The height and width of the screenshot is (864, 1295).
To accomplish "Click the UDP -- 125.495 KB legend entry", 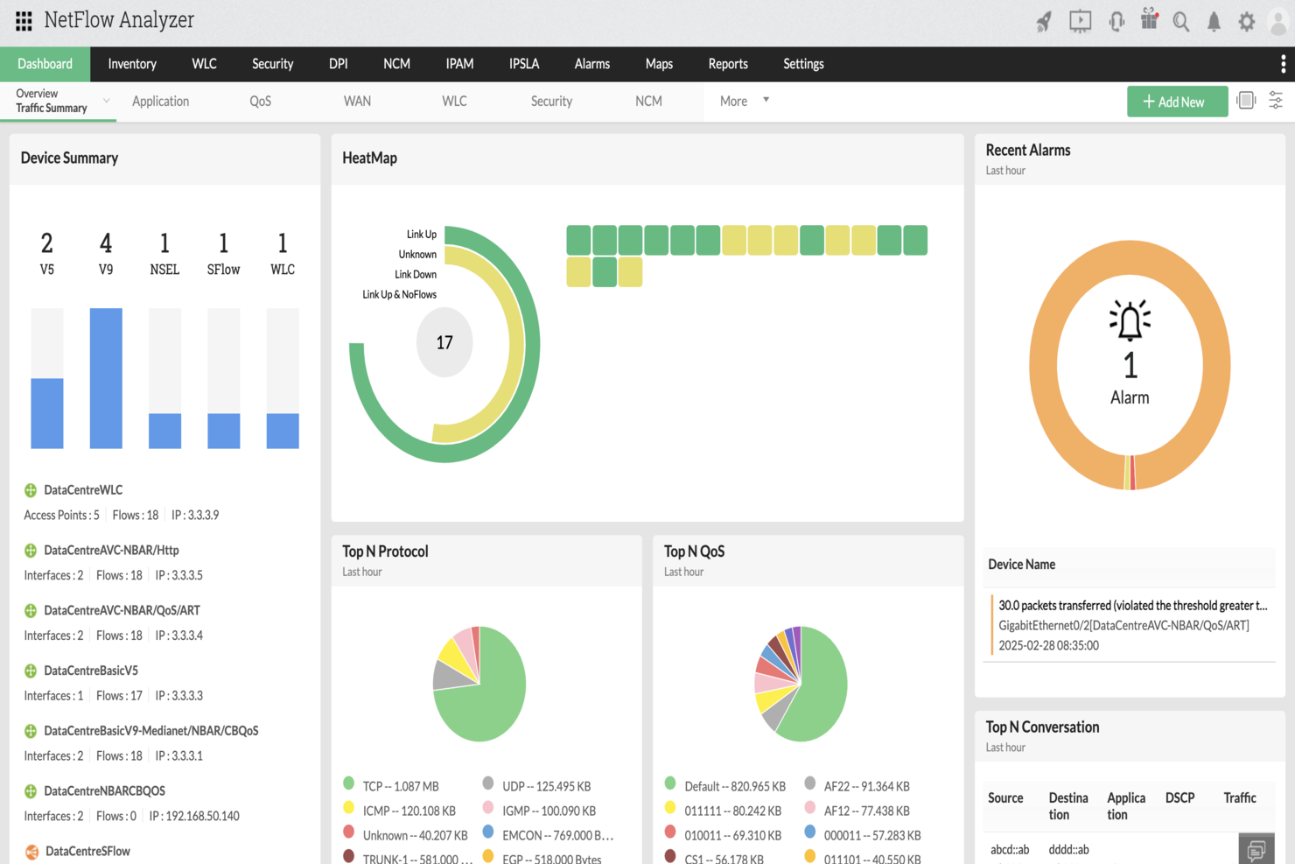I will [546, 787].
